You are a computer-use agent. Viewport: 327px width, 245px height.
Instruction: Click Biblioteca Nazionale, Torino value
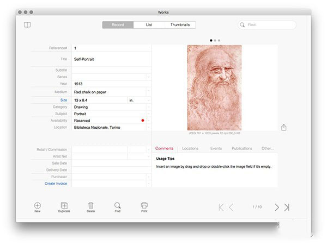97,127
